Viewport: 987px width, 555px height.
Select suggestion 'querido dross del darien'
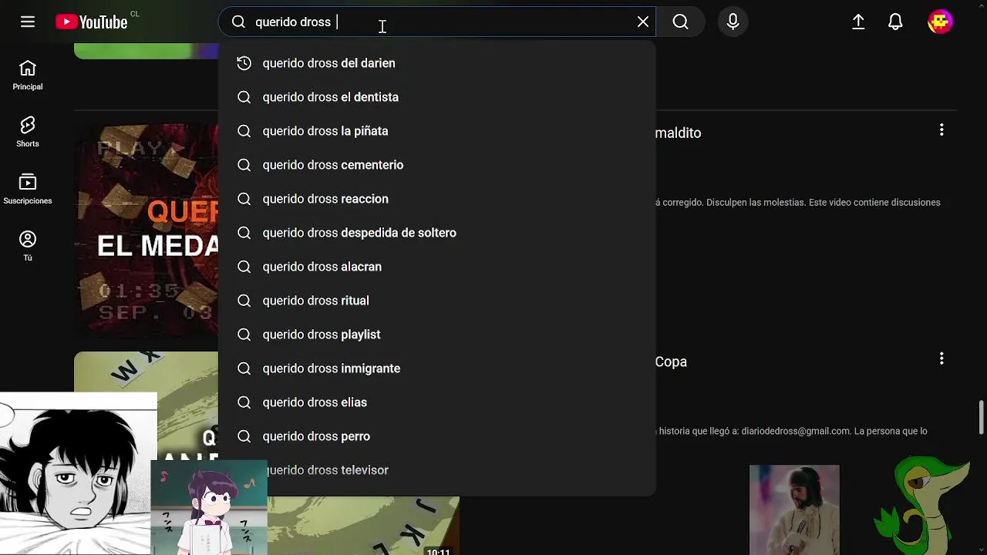[x=437, y=63]
